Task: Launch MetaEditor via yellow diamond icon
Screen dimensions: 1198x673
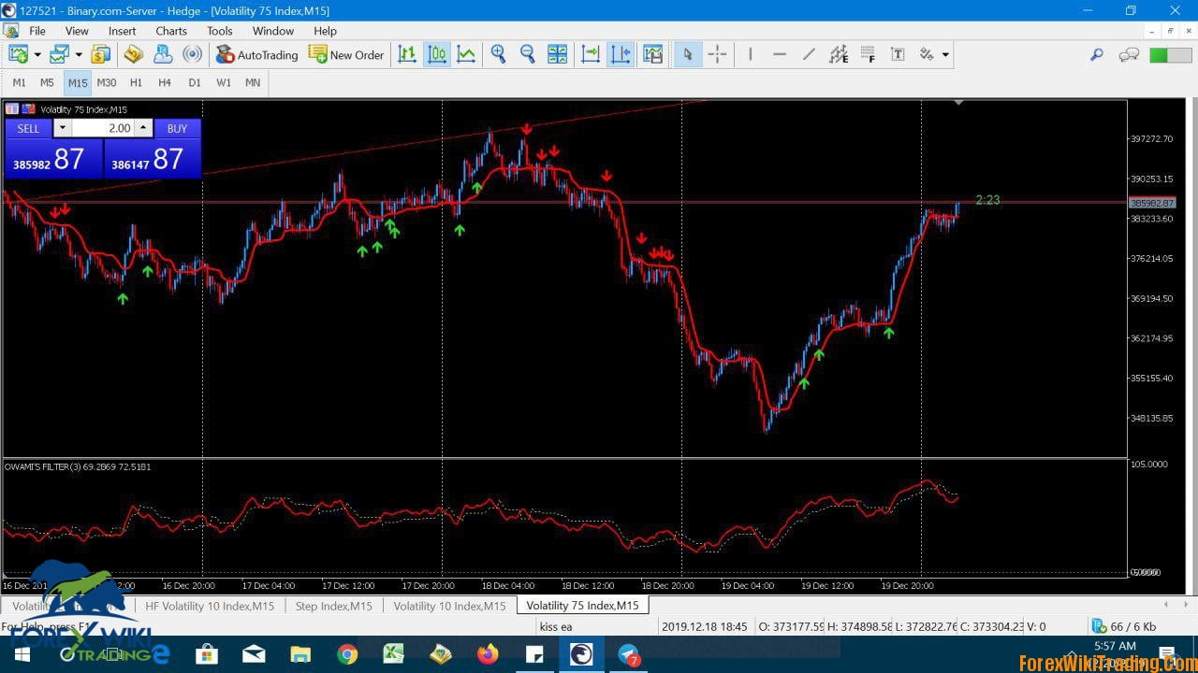Action: (x=134, y=54)
